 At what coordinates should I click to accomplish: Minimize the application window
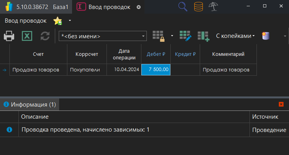pyautogui.click(x=248, y=6)
